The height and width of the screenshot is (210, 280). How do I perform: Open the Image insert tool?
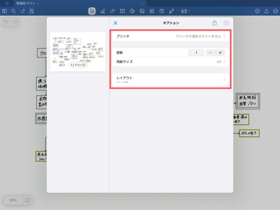pyautogui.click(x=142, y=11)
